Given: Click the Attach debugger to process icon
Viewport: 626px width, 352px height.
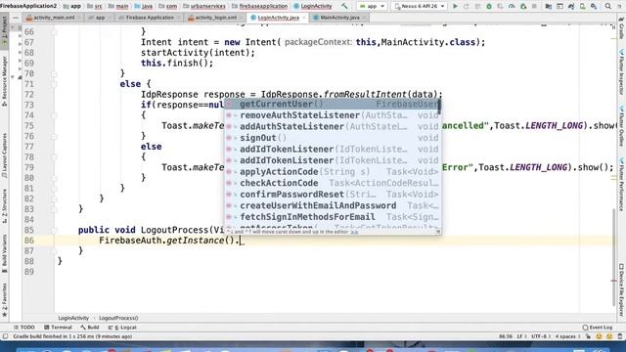Looking at the screenshot, I should (x=523, y=6).
